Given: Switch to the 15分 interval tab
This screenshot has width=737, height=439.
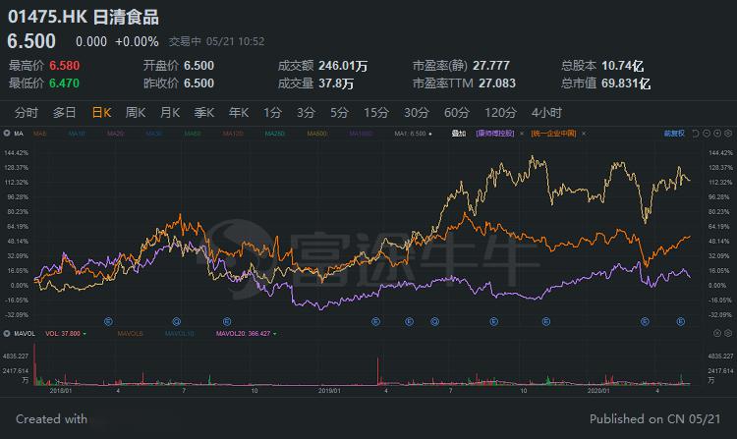Looking at the screenshot, I should pos(375,112).
